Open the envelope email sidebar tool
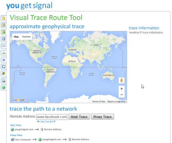 pyautogui.click(x=3, y=46)
